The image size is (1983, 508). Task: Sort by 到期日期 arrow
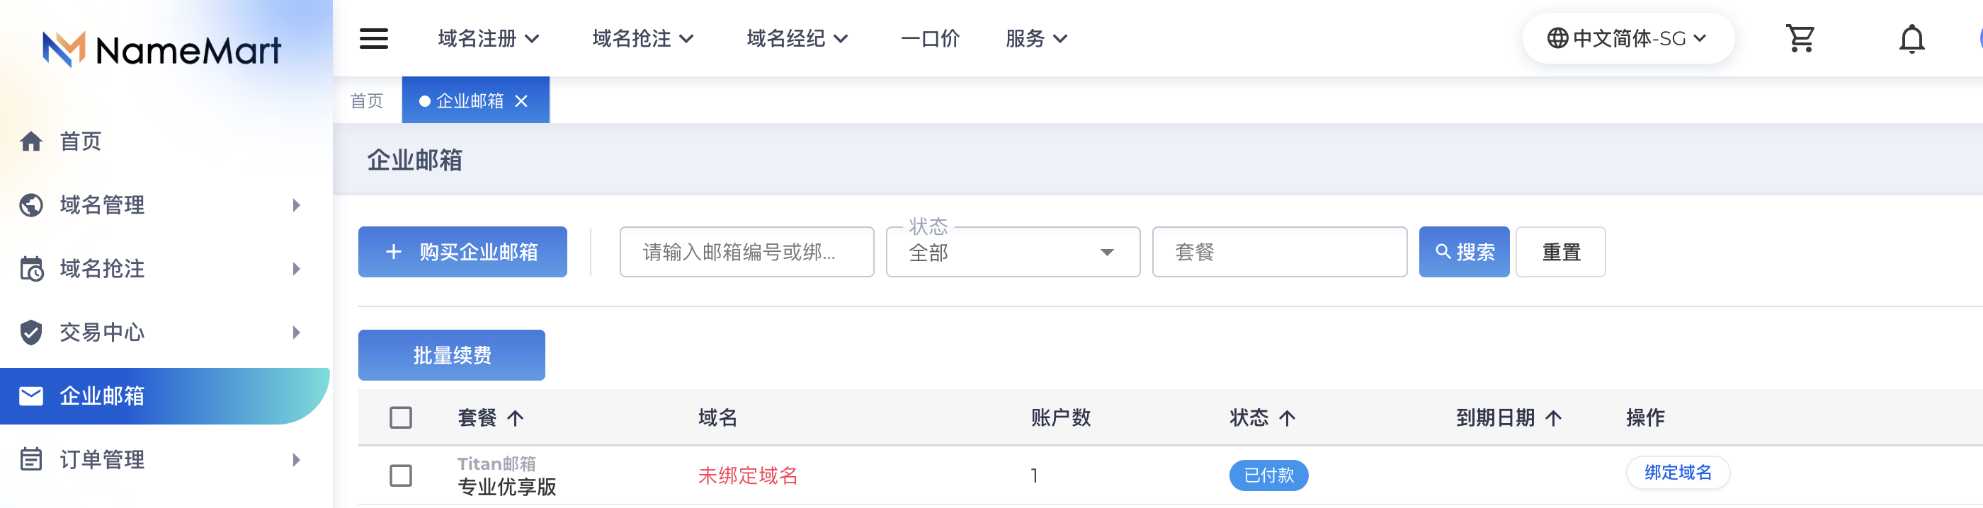(x=1552, y=417)
